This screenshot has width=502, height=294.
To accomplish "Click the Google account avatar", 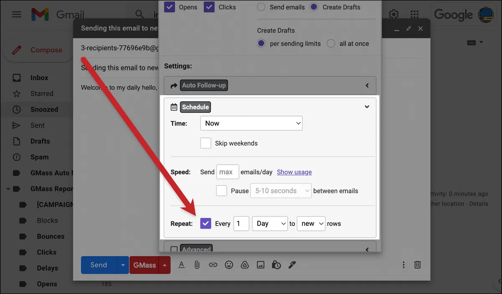I will click(486, 15).
